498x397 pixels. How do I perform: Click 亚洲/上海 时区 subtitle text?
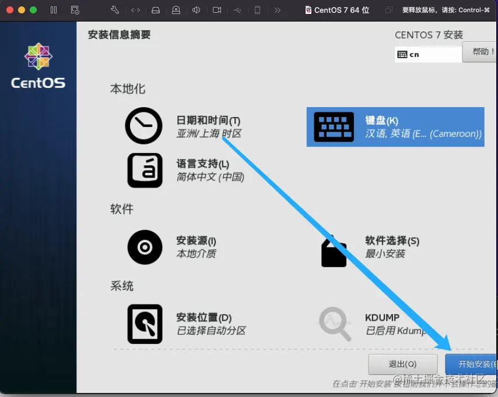tap(209, 133)
